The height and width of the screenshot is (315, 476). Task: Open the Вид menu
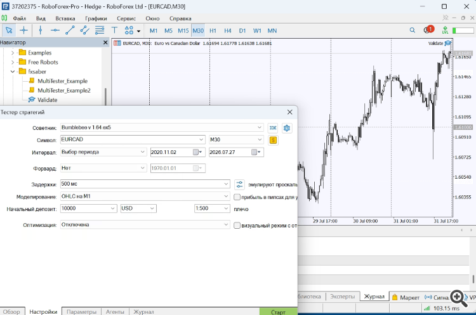click(41, 18)
